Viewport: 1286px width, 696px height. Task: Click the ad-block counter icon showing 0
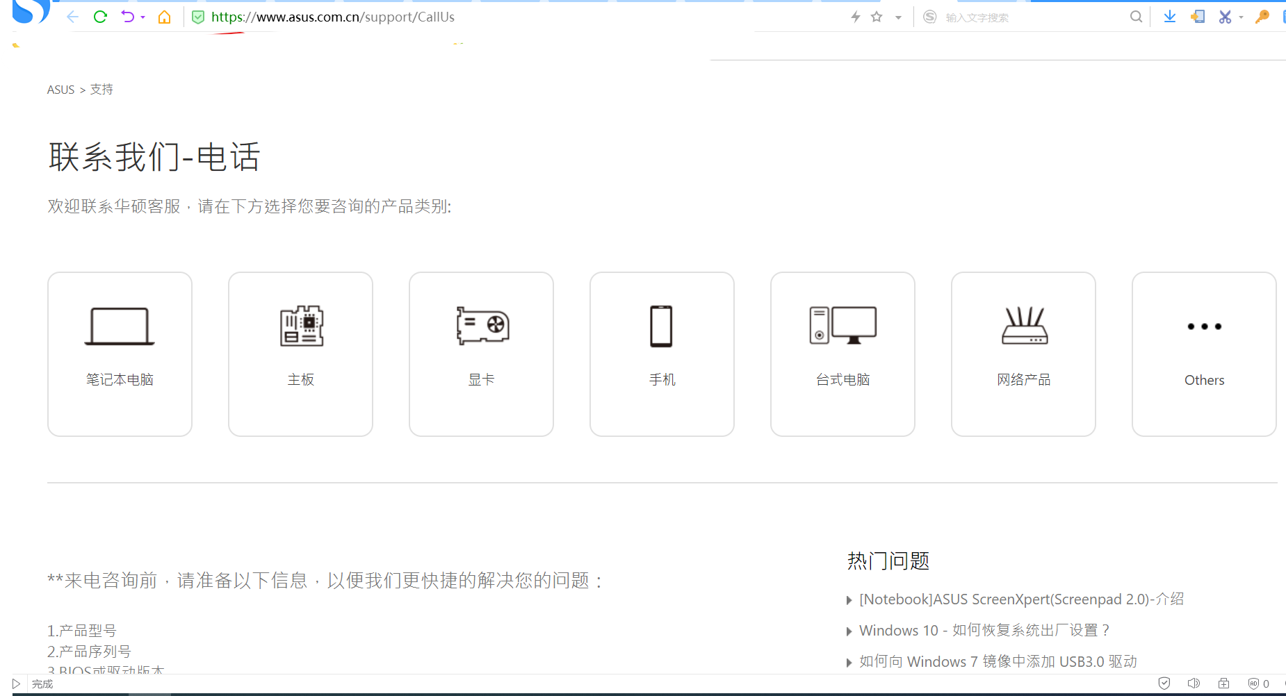click(1259, 683)
